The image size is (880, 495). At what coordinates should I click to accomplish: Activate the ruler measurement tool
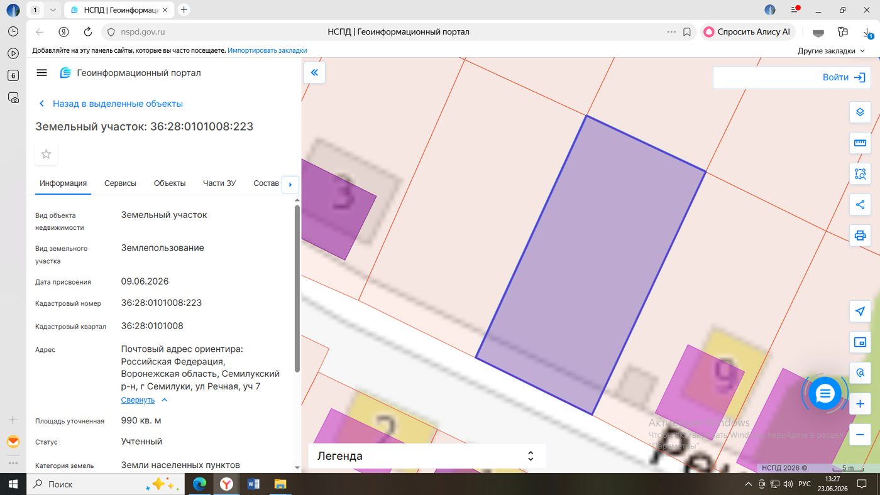[860, 143]
